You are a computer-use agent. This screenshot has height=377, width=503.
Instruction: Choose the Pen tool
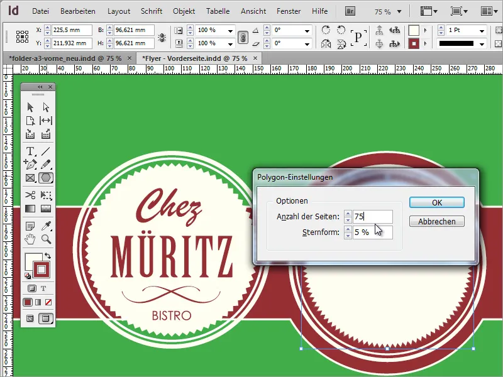coord(30,165)
